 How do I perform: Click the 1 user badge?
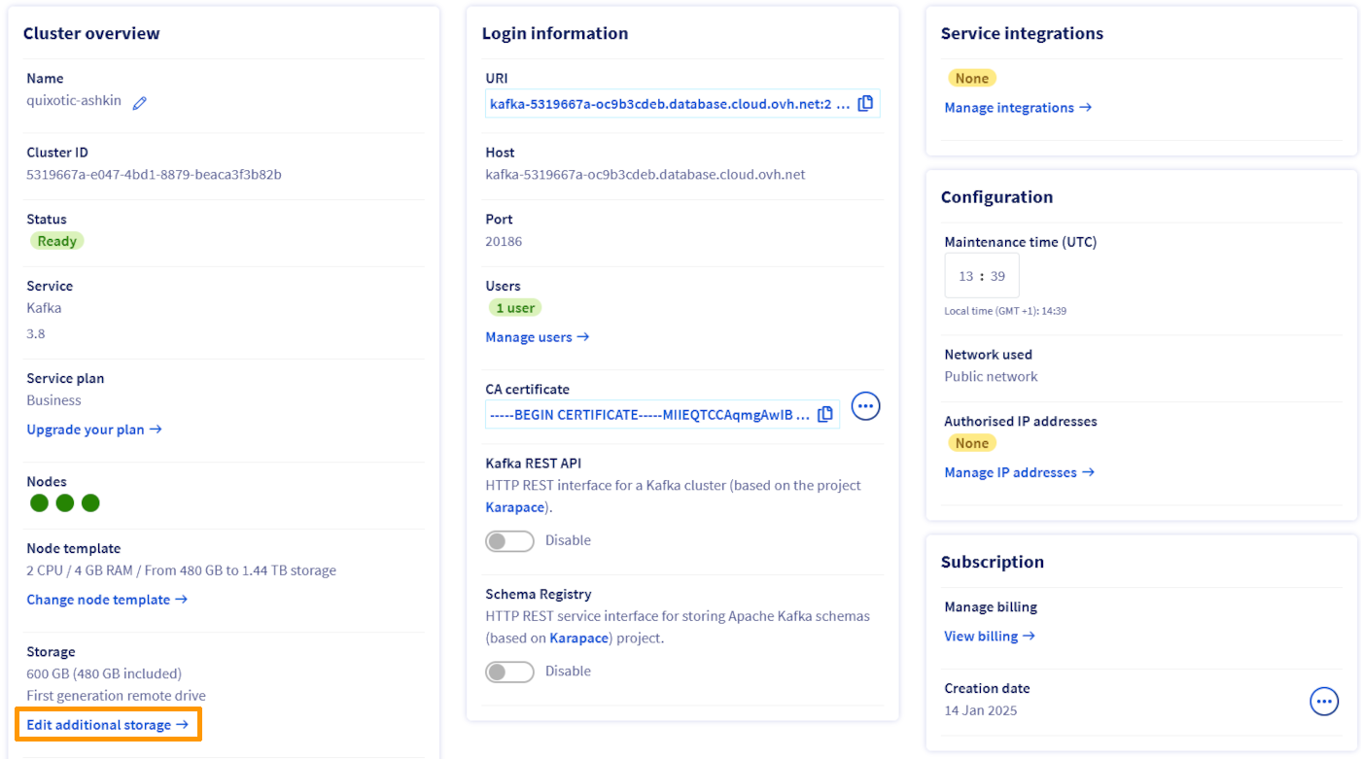tap(515, 307)
